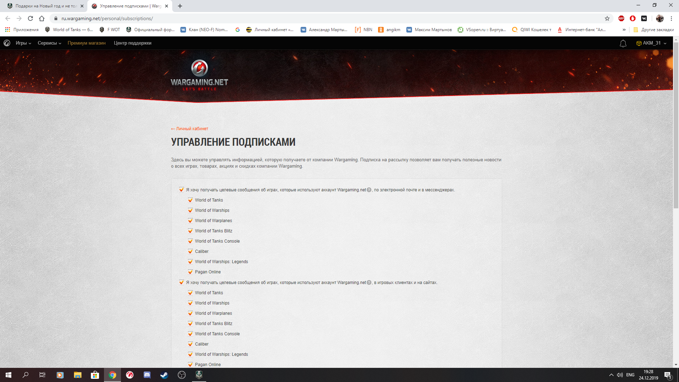Screen dimensions: 679x382
Task: Open a new browser tab
Action: point(180,6)
